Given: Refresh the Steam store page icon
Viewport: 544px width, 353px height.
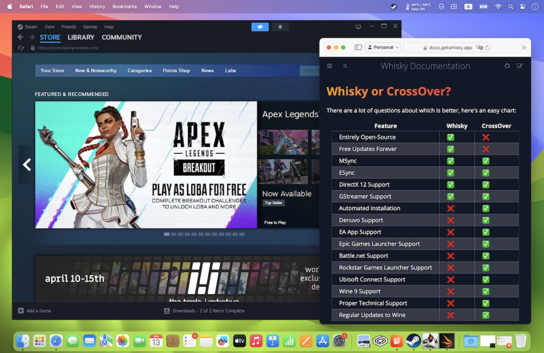Looking at the screenshot, I should click(20, 47).
